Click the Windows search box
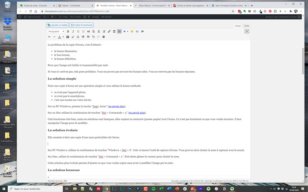The height and width of the screenshot is (192, 308). click(35, 189)
